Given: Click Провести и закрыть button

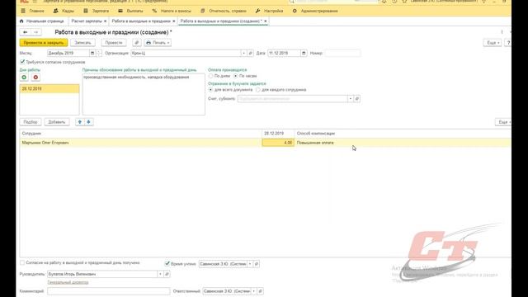Looking at the screenshot, I should [x=44, y=43].
